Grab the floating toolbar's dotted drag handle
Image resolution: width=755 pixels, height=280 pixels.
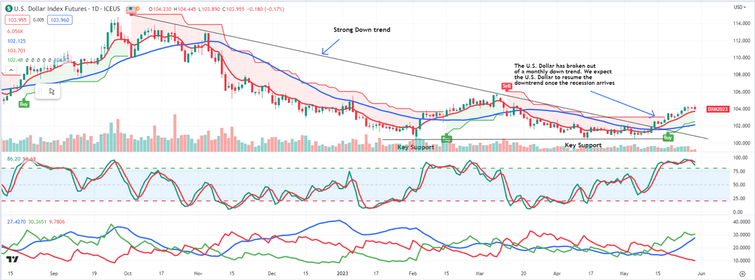point(40,92)
